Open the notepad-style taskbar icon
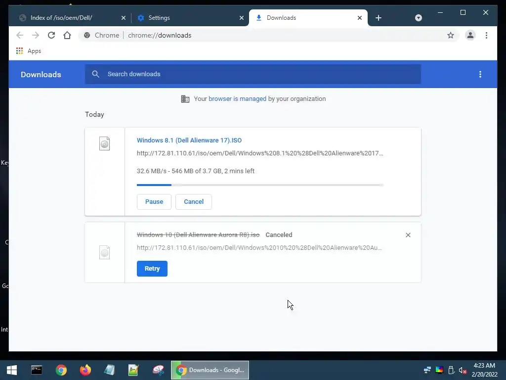The image size is (506, 380). point(109,370)
